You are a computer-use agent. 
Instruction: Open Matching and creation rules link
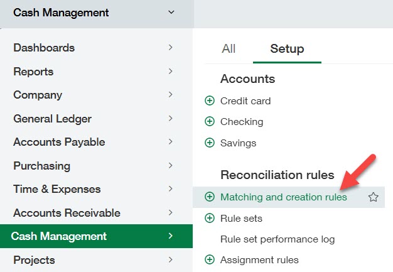pyautogui.click(x=283, y=197)
